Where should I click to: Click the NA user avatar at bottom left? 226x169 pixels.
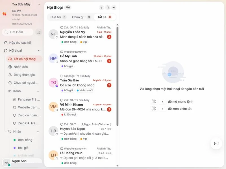(6, 163)
